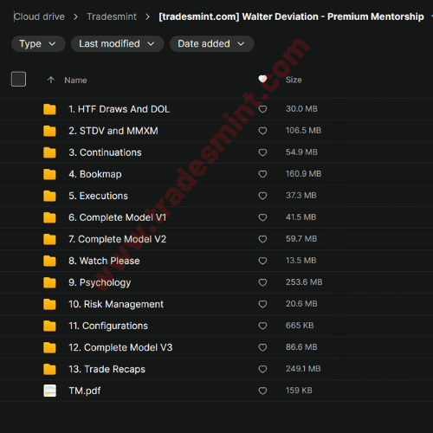Click folder icon beside 7. Complete Model V2
This screenshot has height=433, width=433.
click(x=49, y=239)
